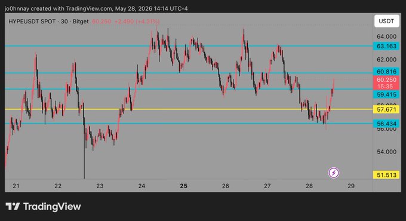406x221 pixels.
Task: Select the 60.816 price level label
Action: tap(386, 72)
